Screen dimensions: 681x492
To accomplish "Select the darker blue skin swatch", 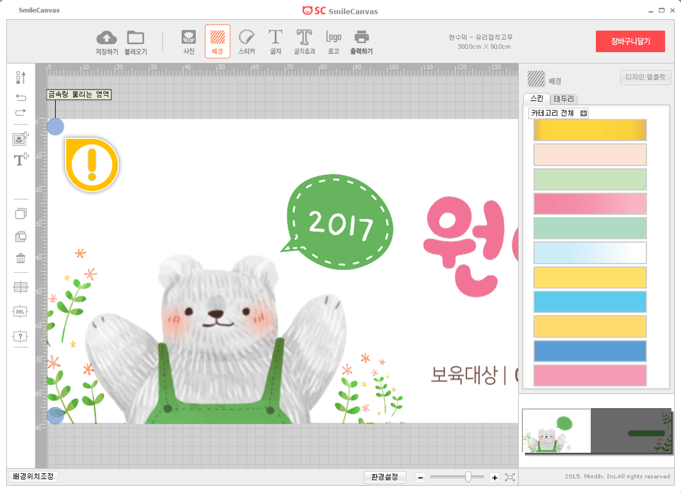I will (590, 351).
